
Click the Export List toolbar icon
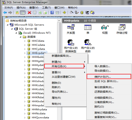point(45,13)
